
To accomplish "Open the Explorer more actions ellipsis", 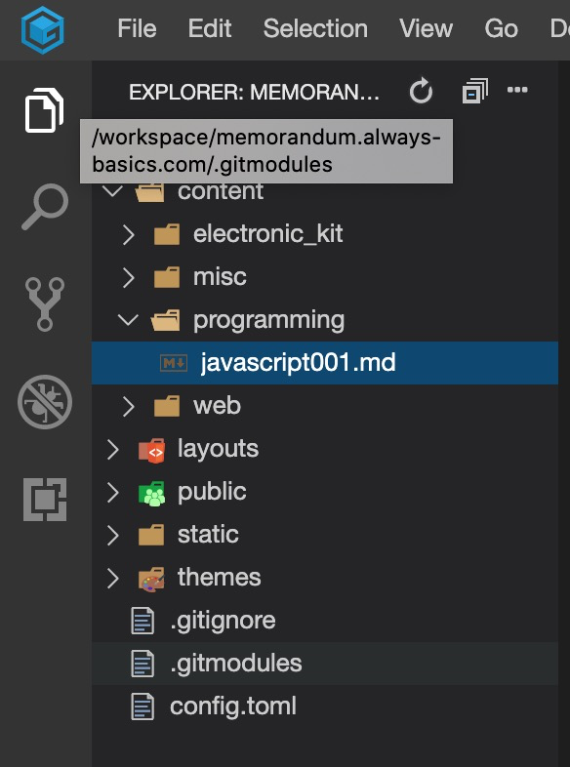I will (517, 90).
